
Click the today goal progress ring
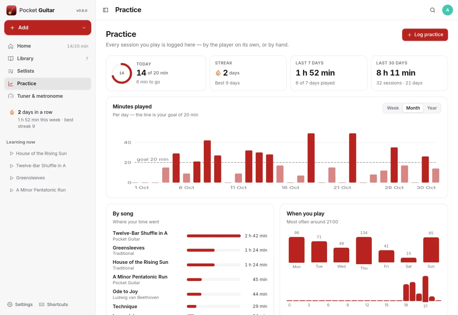(x=121, y=73)
